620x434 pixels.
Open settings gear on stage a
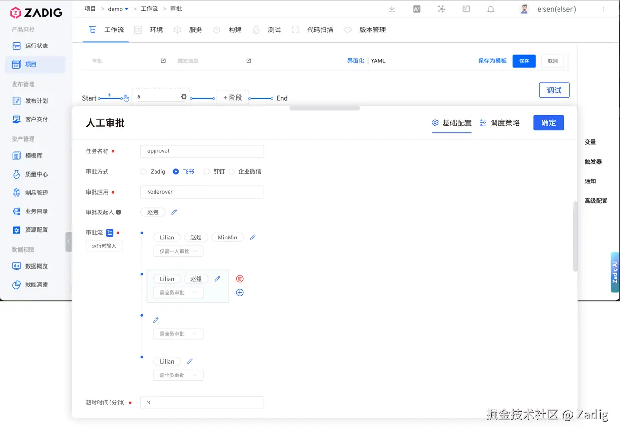tap(184, 96)
